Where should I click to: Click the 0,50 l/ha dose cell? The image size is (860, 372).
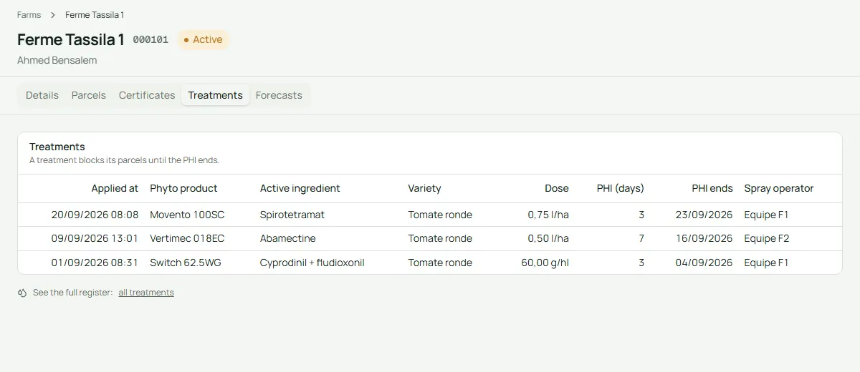(548, 238)
